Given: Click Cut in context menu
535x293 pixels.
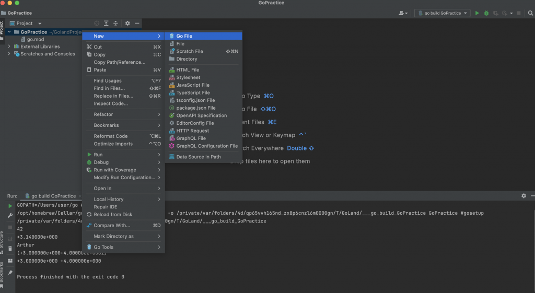Looking at the screenshot, I should [x=123, y=46].
